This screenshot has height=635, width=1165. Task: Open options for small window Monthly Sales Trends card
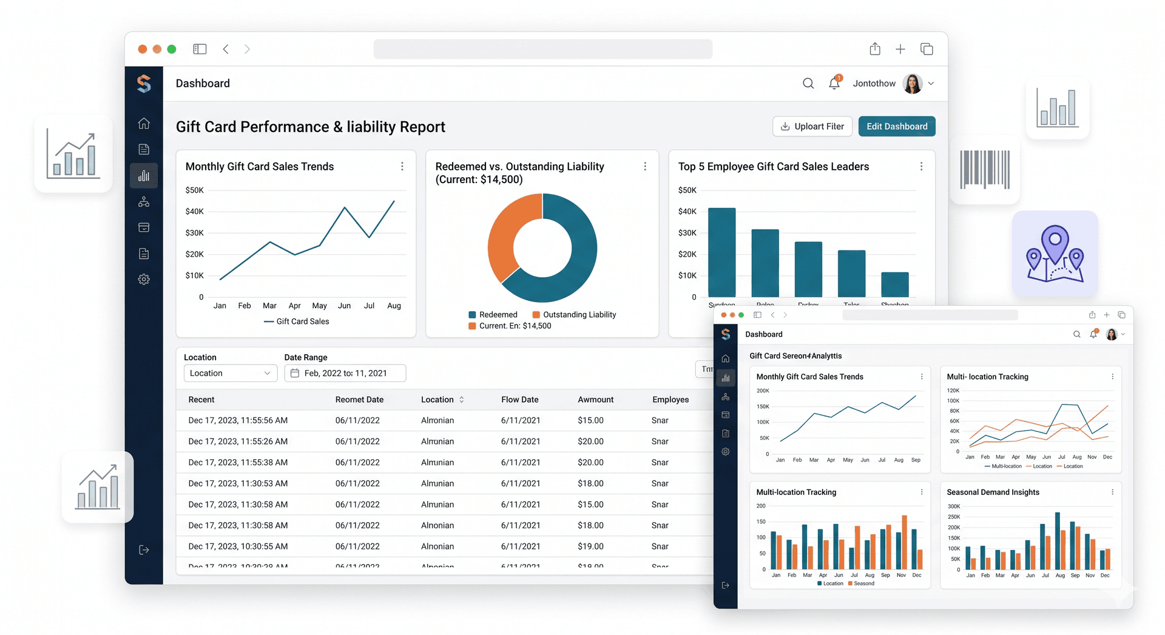[922, 377]
